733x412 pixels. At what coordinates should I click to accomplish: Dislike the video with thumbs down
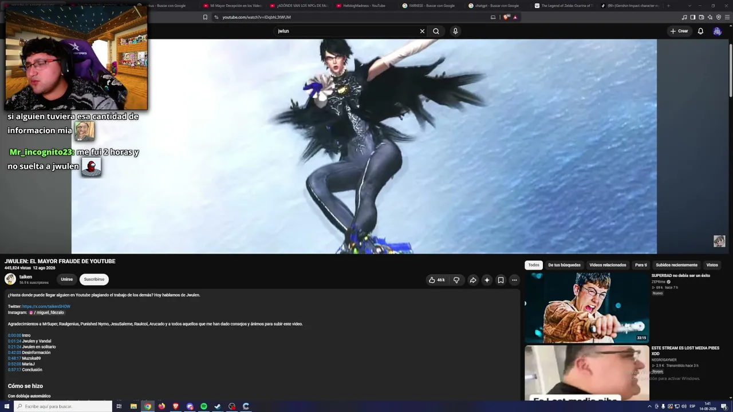[456, 280]
